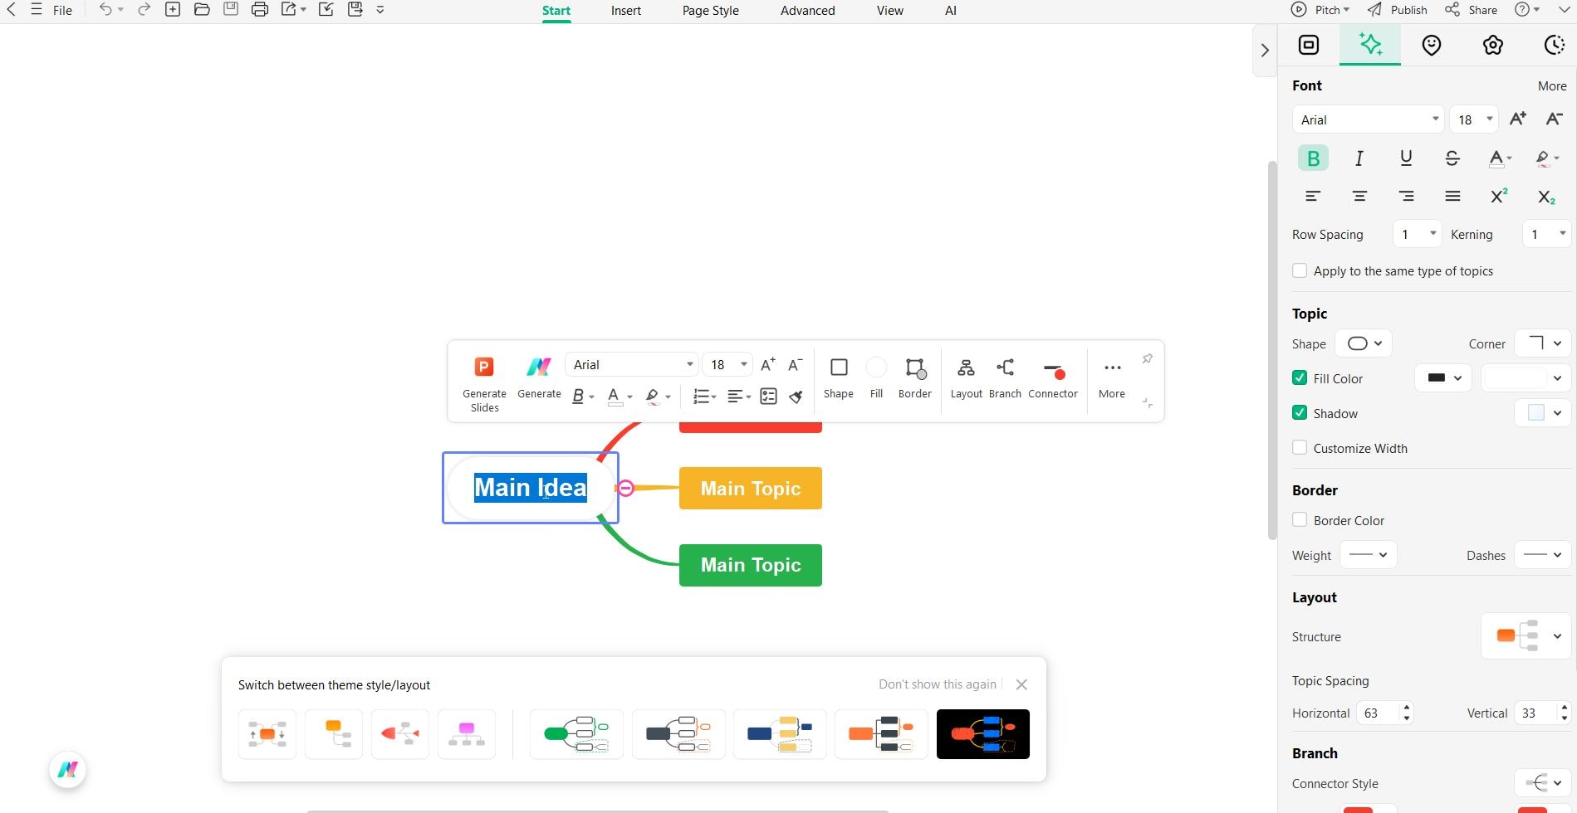1577x813 pixels.
Task: Open the AI menu in the top bar
Action: click(x=949, y=11)
